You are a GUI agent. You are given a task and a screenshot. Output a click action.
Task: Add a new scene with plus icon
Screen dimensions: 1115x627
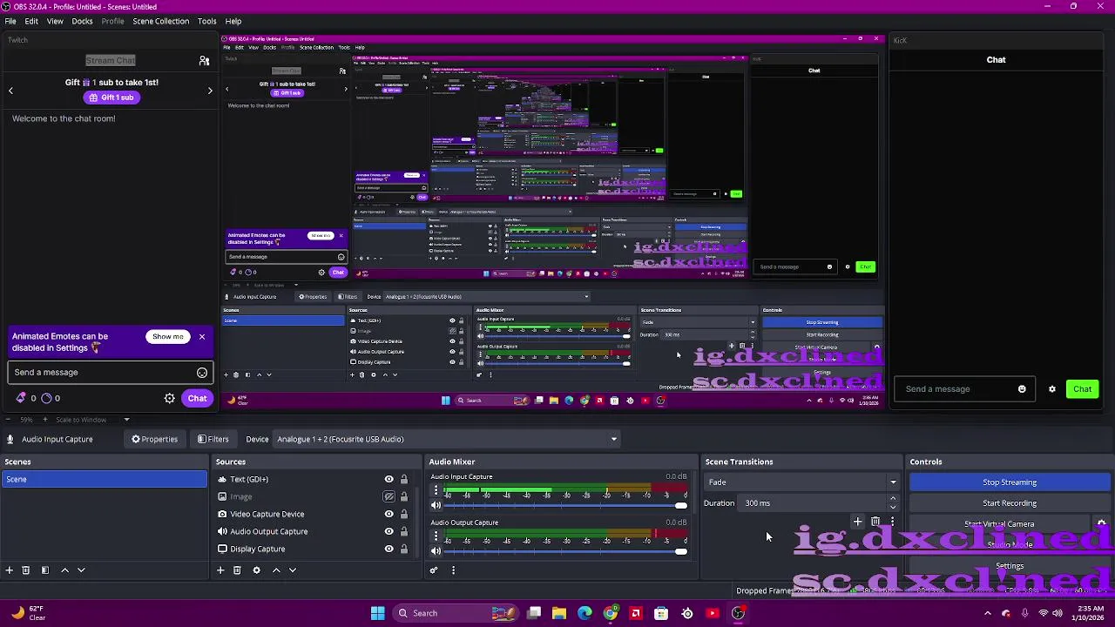tap(10, 570)
